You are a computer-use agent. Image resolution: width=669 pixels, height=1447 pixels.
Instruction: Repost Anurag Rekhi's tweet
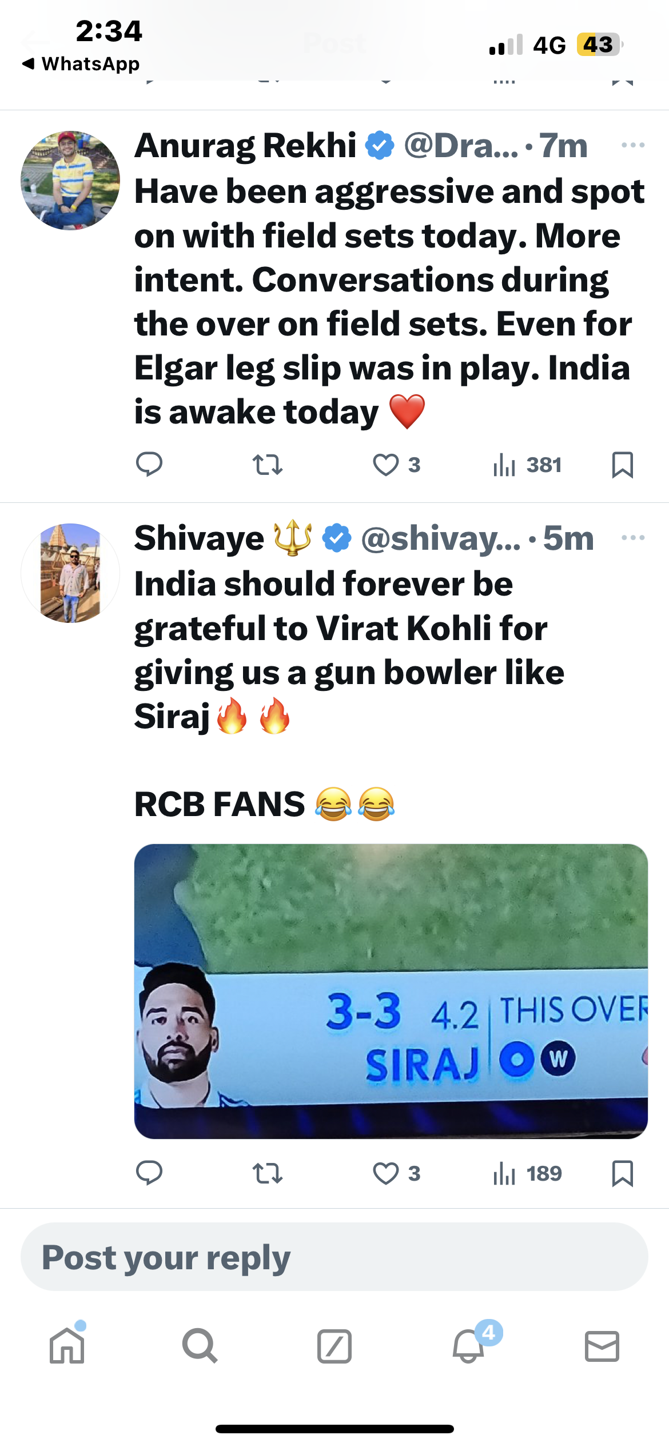[x=267, y=465]
